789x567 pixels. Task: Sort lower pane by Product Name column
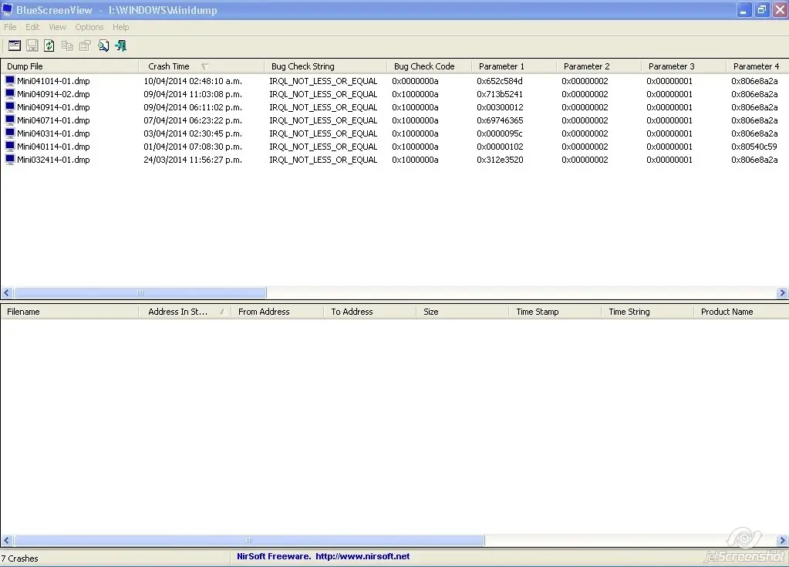tap(741, 312)
